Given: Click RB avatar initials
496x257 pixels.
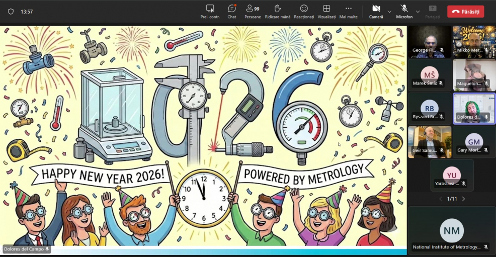Looking at the screenshot, I should coord(429,109).
